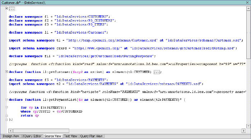The height and width of the screenshot is (139, 251).
Task: Click the element(t2:PAYMENTS) return type
Action: point(160,100)
